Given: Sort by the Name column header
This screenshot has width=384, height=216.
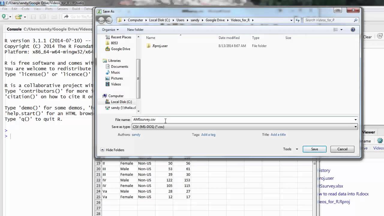Looking at the screenshot, I should 151,38.
